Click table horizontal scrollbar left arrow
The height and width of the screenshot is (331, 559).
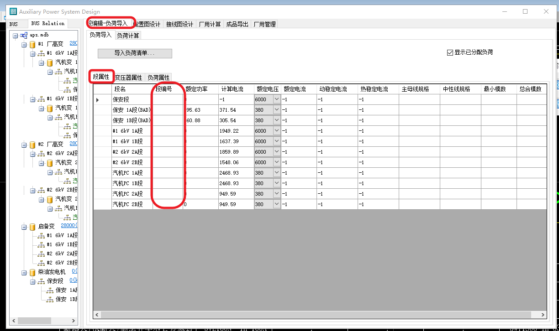click(97, 315)
